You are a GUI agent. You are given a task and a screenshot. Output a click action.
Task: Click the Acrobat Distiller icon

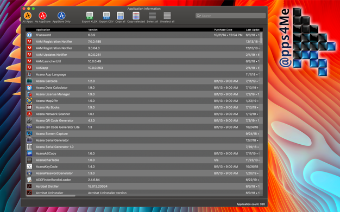tap(29, 186)
